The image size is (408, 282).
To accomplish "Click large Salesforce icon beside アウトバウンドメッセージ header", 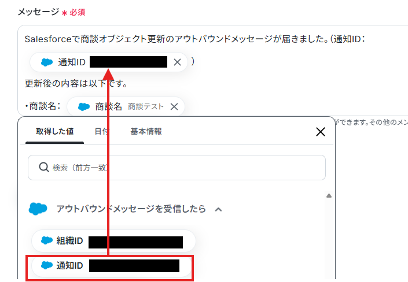I will (x=38, y=209).
